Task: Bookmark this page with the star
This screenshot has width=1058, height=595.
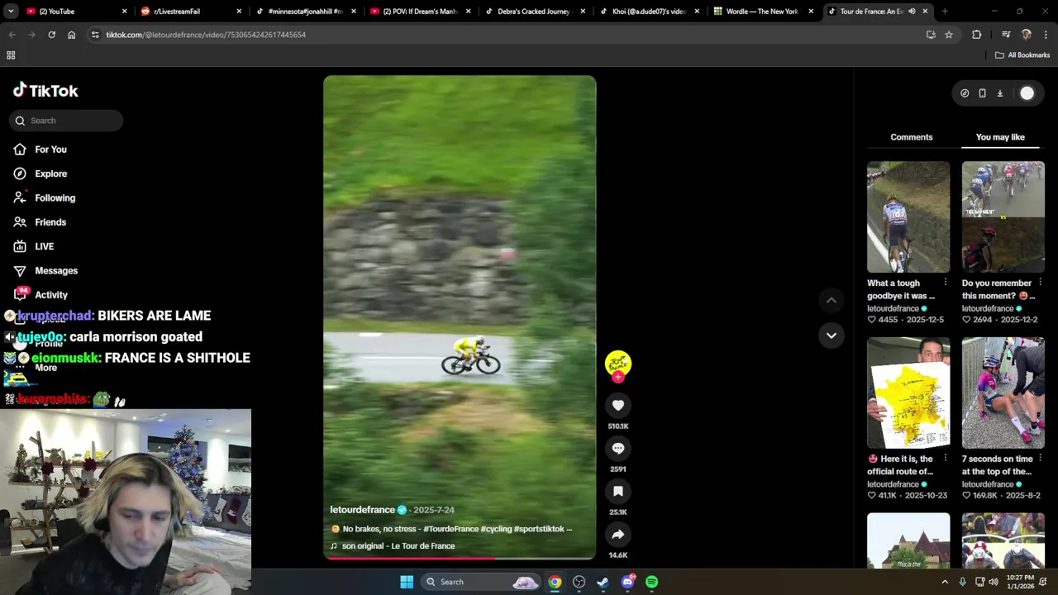Action: point(949,35)
